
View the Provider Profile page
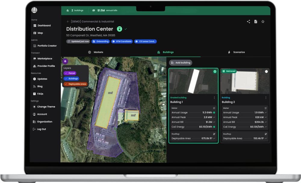click(x=44, y=66)
